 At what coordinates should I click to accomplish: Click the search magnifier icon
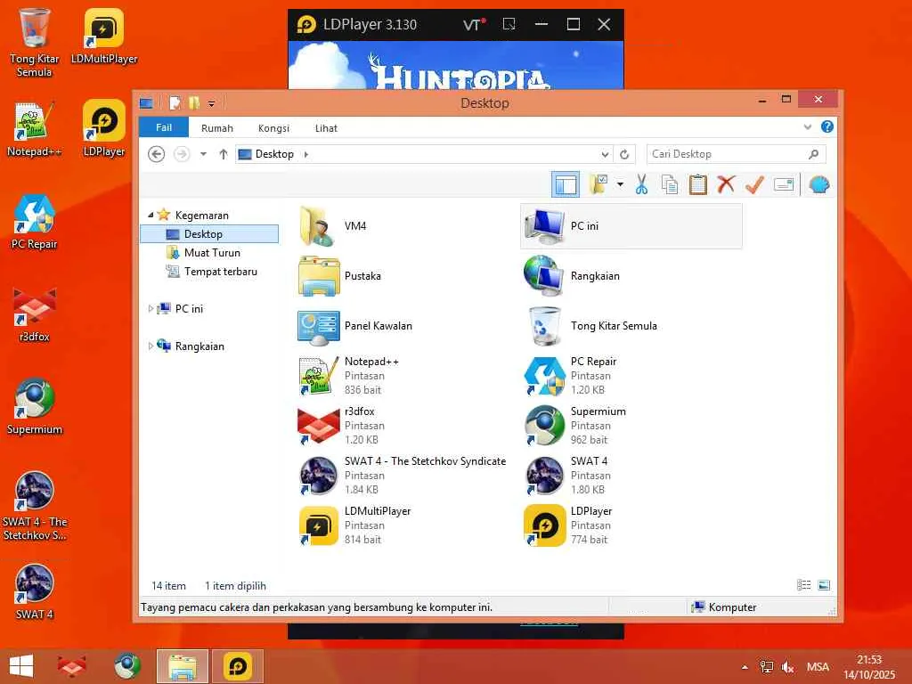point(814,154)
